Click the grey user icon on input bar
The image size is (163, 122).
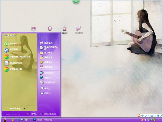click(x=155, y=116)
